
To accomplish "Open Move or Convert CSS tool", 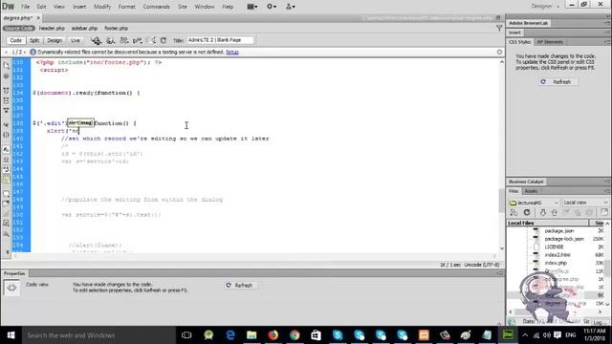I will (x=6, y=233).
